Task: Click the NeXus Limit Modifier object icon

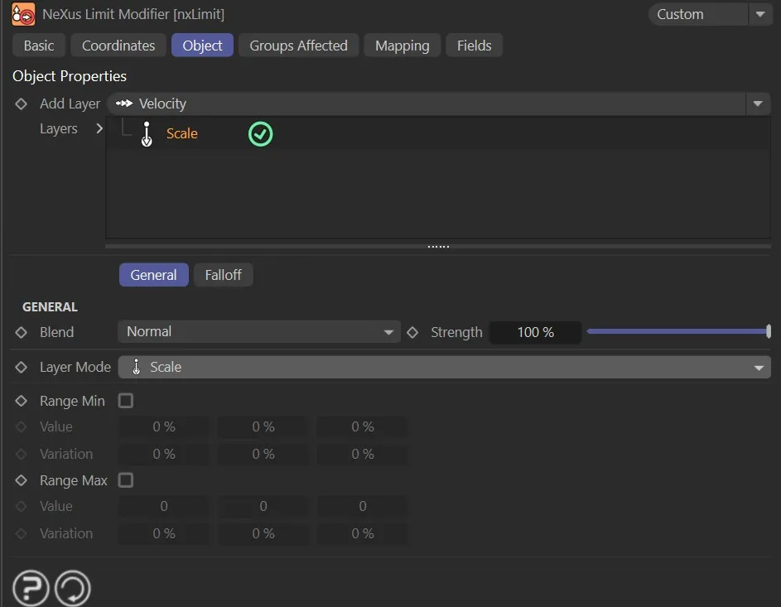Action: click(x=23, y=14)
